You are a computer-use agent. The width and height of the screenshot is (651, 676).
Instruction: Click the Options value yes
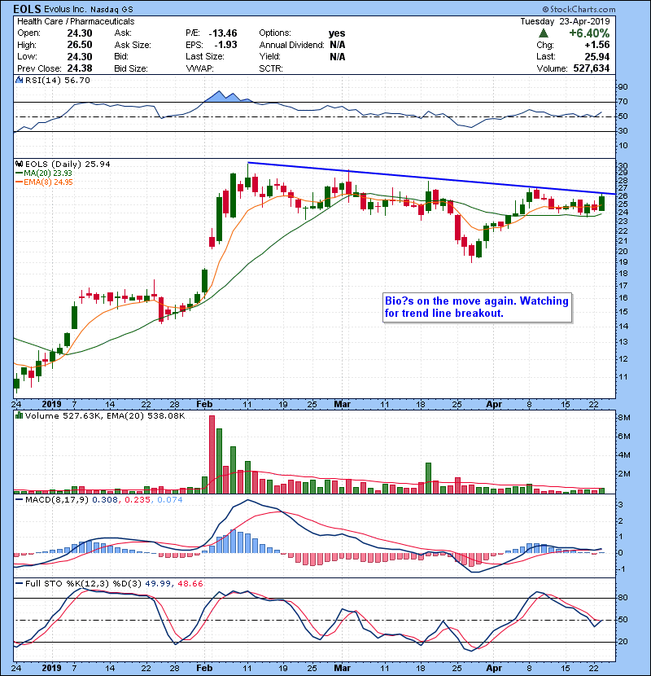click(x=337, y=33)
